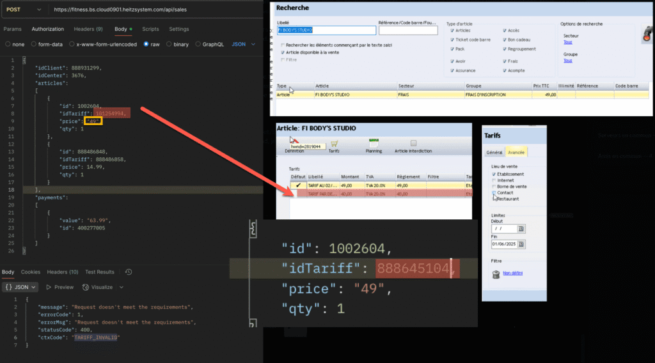This screenshot has height=363, width=655.
Task: Toggle Article disponible à la vente checkbox
Action: [x=283, y=52]
